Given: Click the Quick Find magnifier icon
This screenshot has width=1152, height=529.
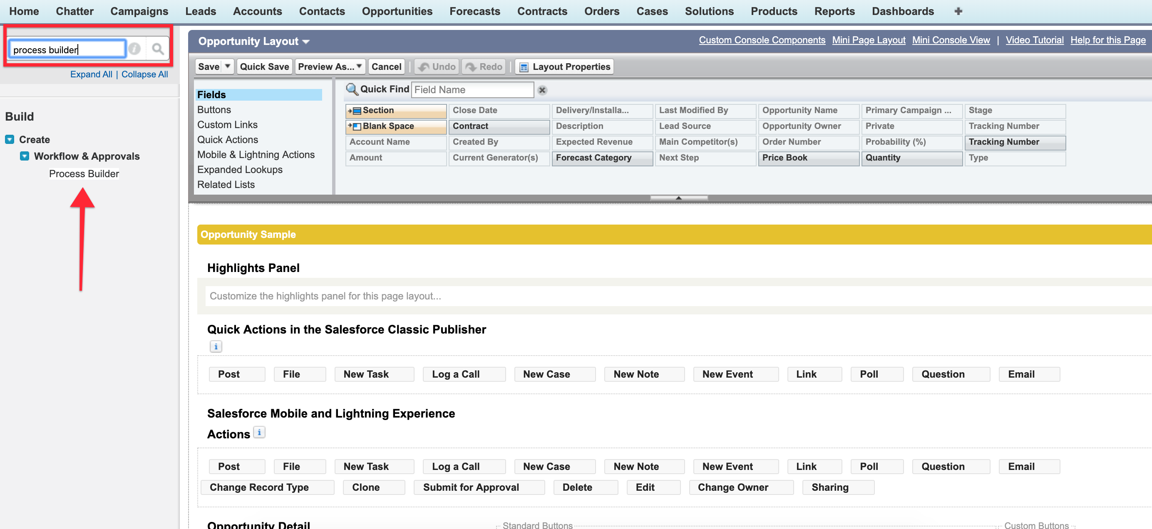Looking at the screenshot, I should tap(352, 89).
